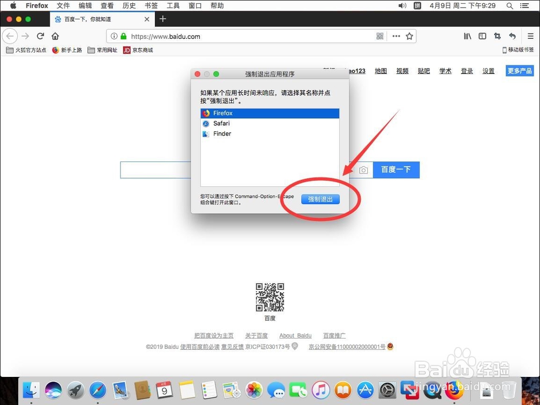Open the 京东商城 bookmark
Viewport: 540px width, 405px height.
click(x=138, y=50)
